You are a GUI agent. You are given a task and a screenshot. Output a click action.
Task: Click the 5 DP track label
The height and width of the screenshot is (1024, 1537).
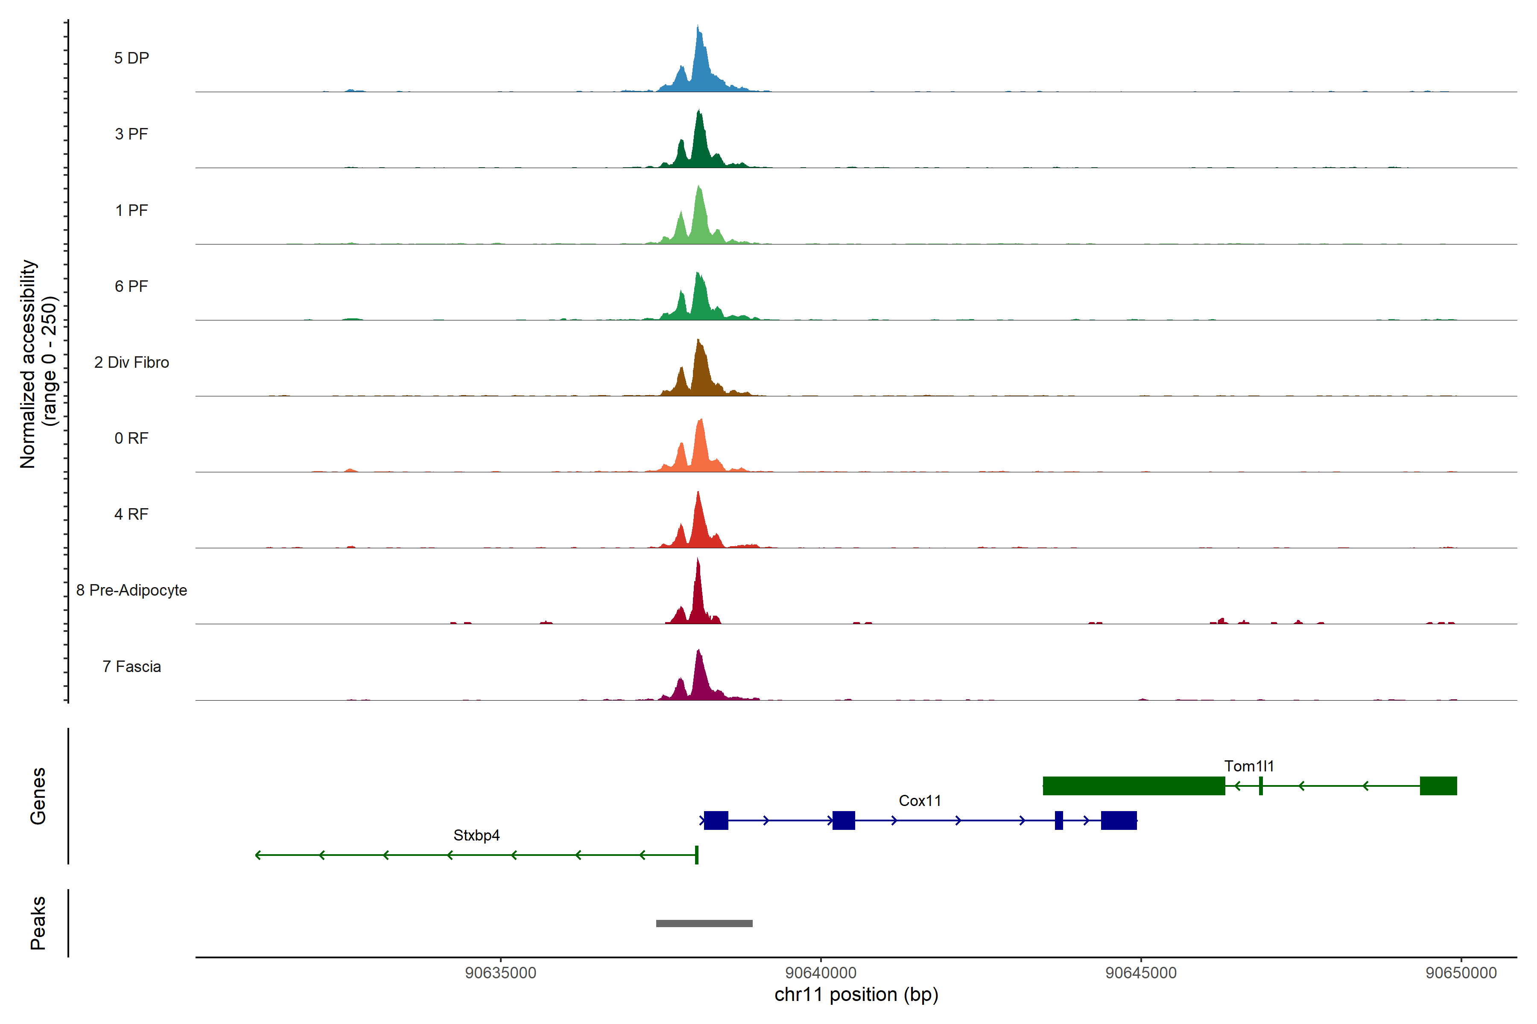click(131, 58)
